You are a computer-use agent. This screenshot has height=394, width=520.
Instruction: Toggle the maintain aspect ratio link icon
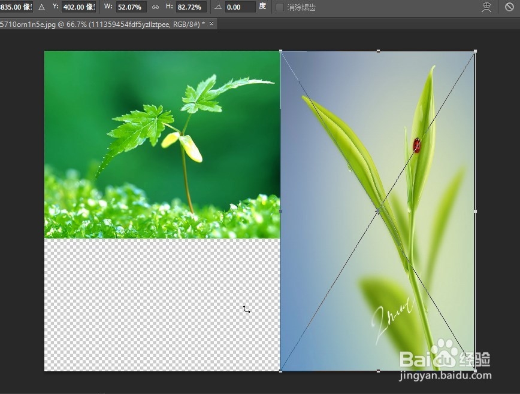pos(155,7)
